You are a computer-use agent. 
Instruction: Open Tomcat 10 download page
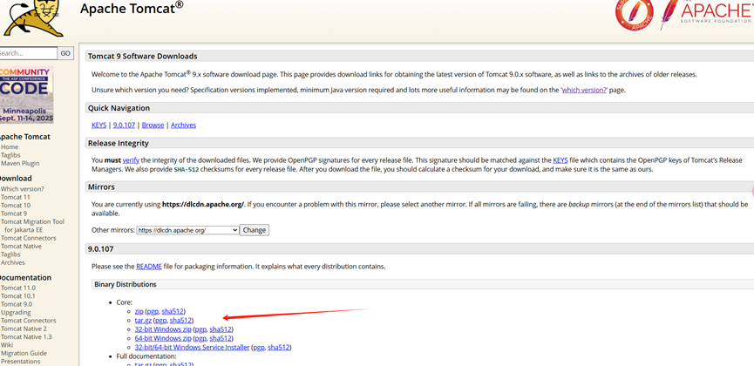click(x=16, y=206)
